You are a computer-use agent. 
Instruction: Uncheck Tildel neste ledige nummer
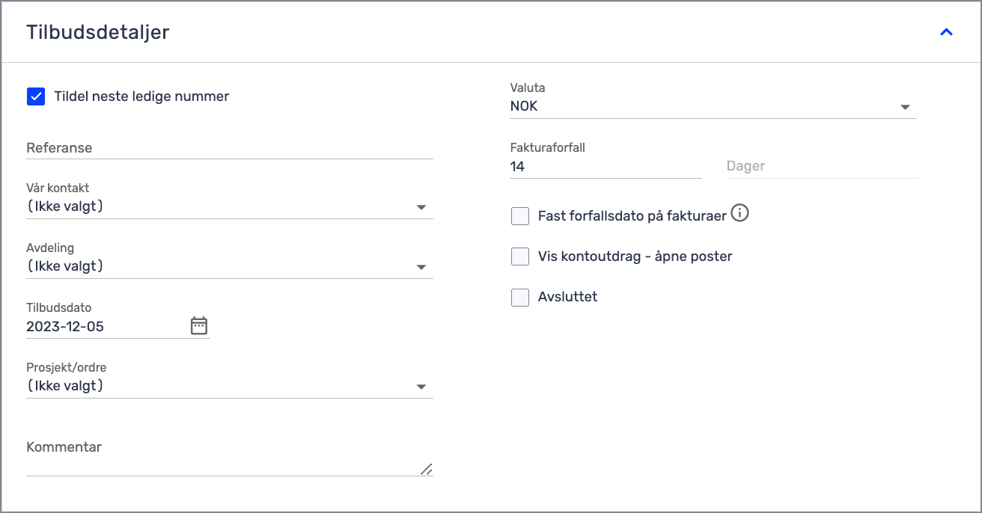36,96
